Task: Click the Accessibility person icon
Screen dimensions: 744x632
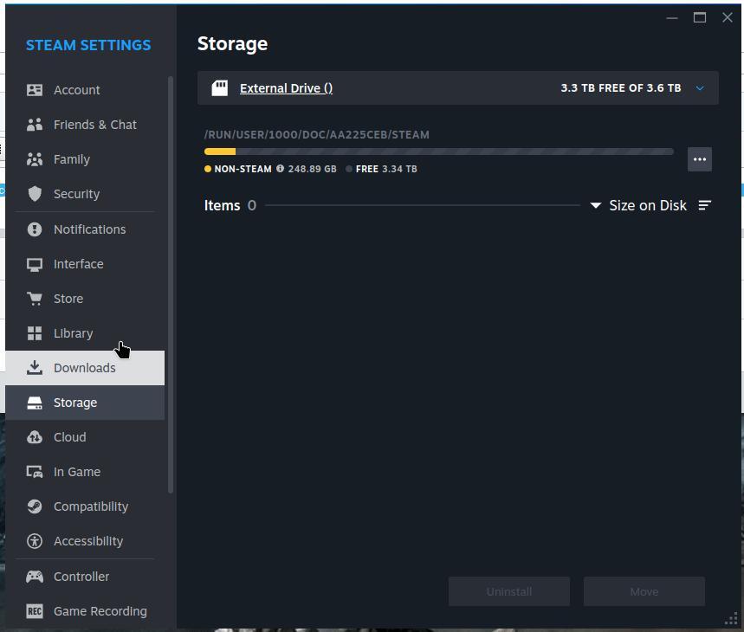Action: click(34, 541)
